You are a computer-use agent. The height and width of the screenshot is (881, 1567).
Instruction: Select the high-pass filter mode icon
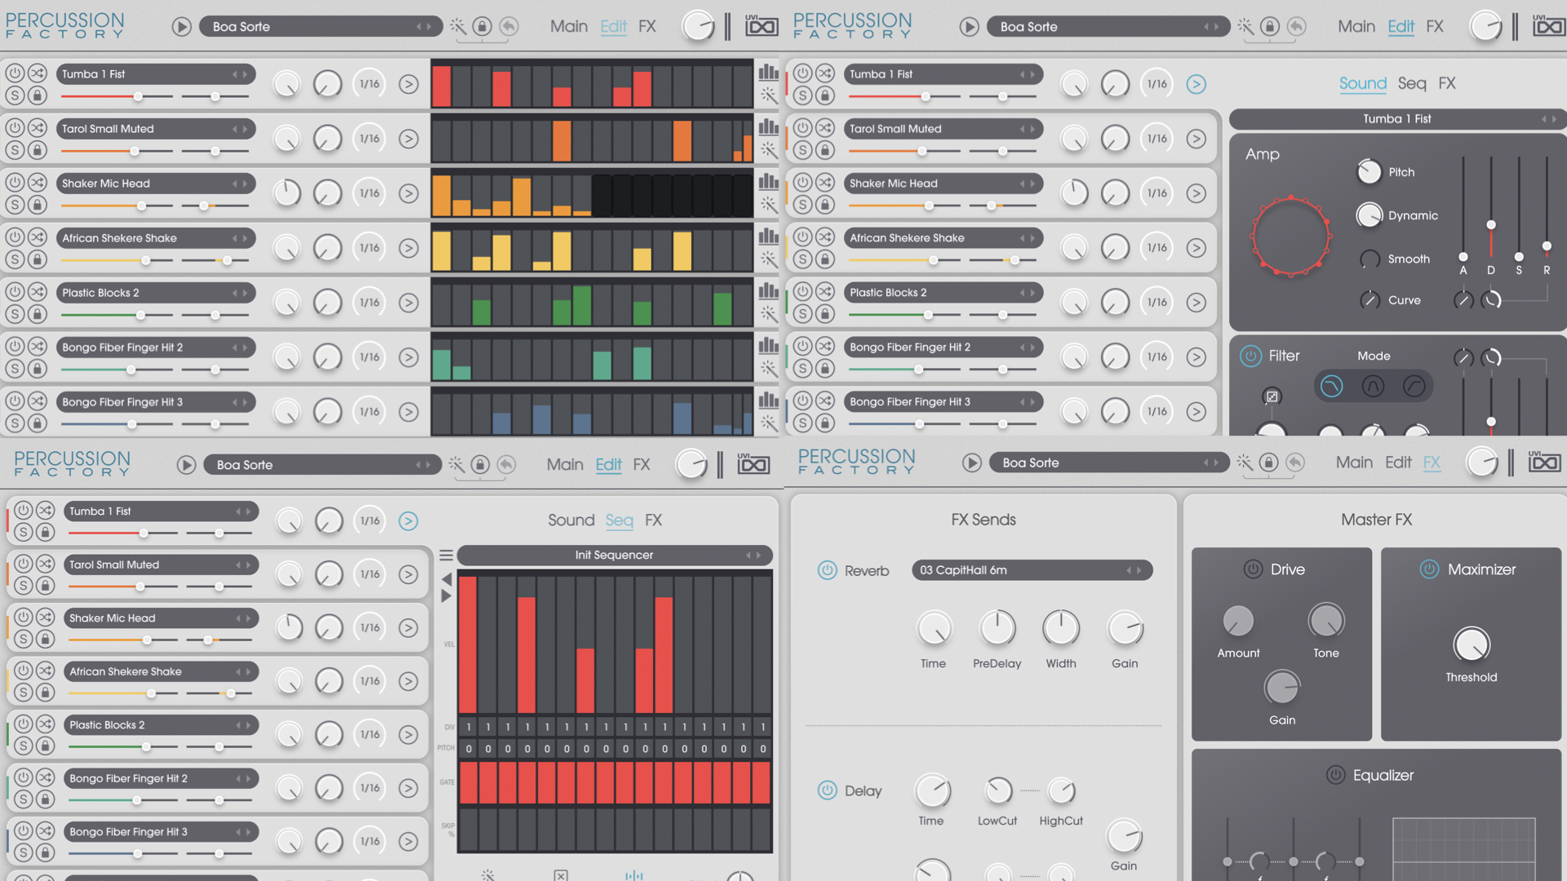click(1414, 386)
